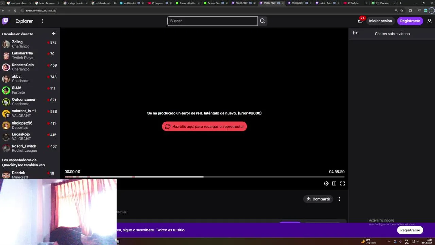Open the LucasRojo channel
The width and height of the screenshot is (435, 245).
click(x=30, y=136)
